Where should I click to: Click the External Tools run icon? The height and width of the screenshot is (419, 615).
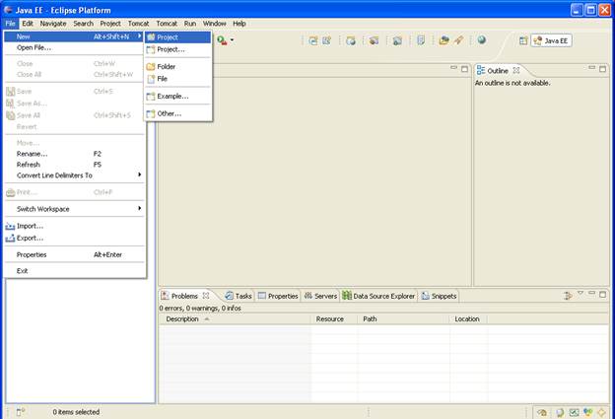(x=222, y=40)
